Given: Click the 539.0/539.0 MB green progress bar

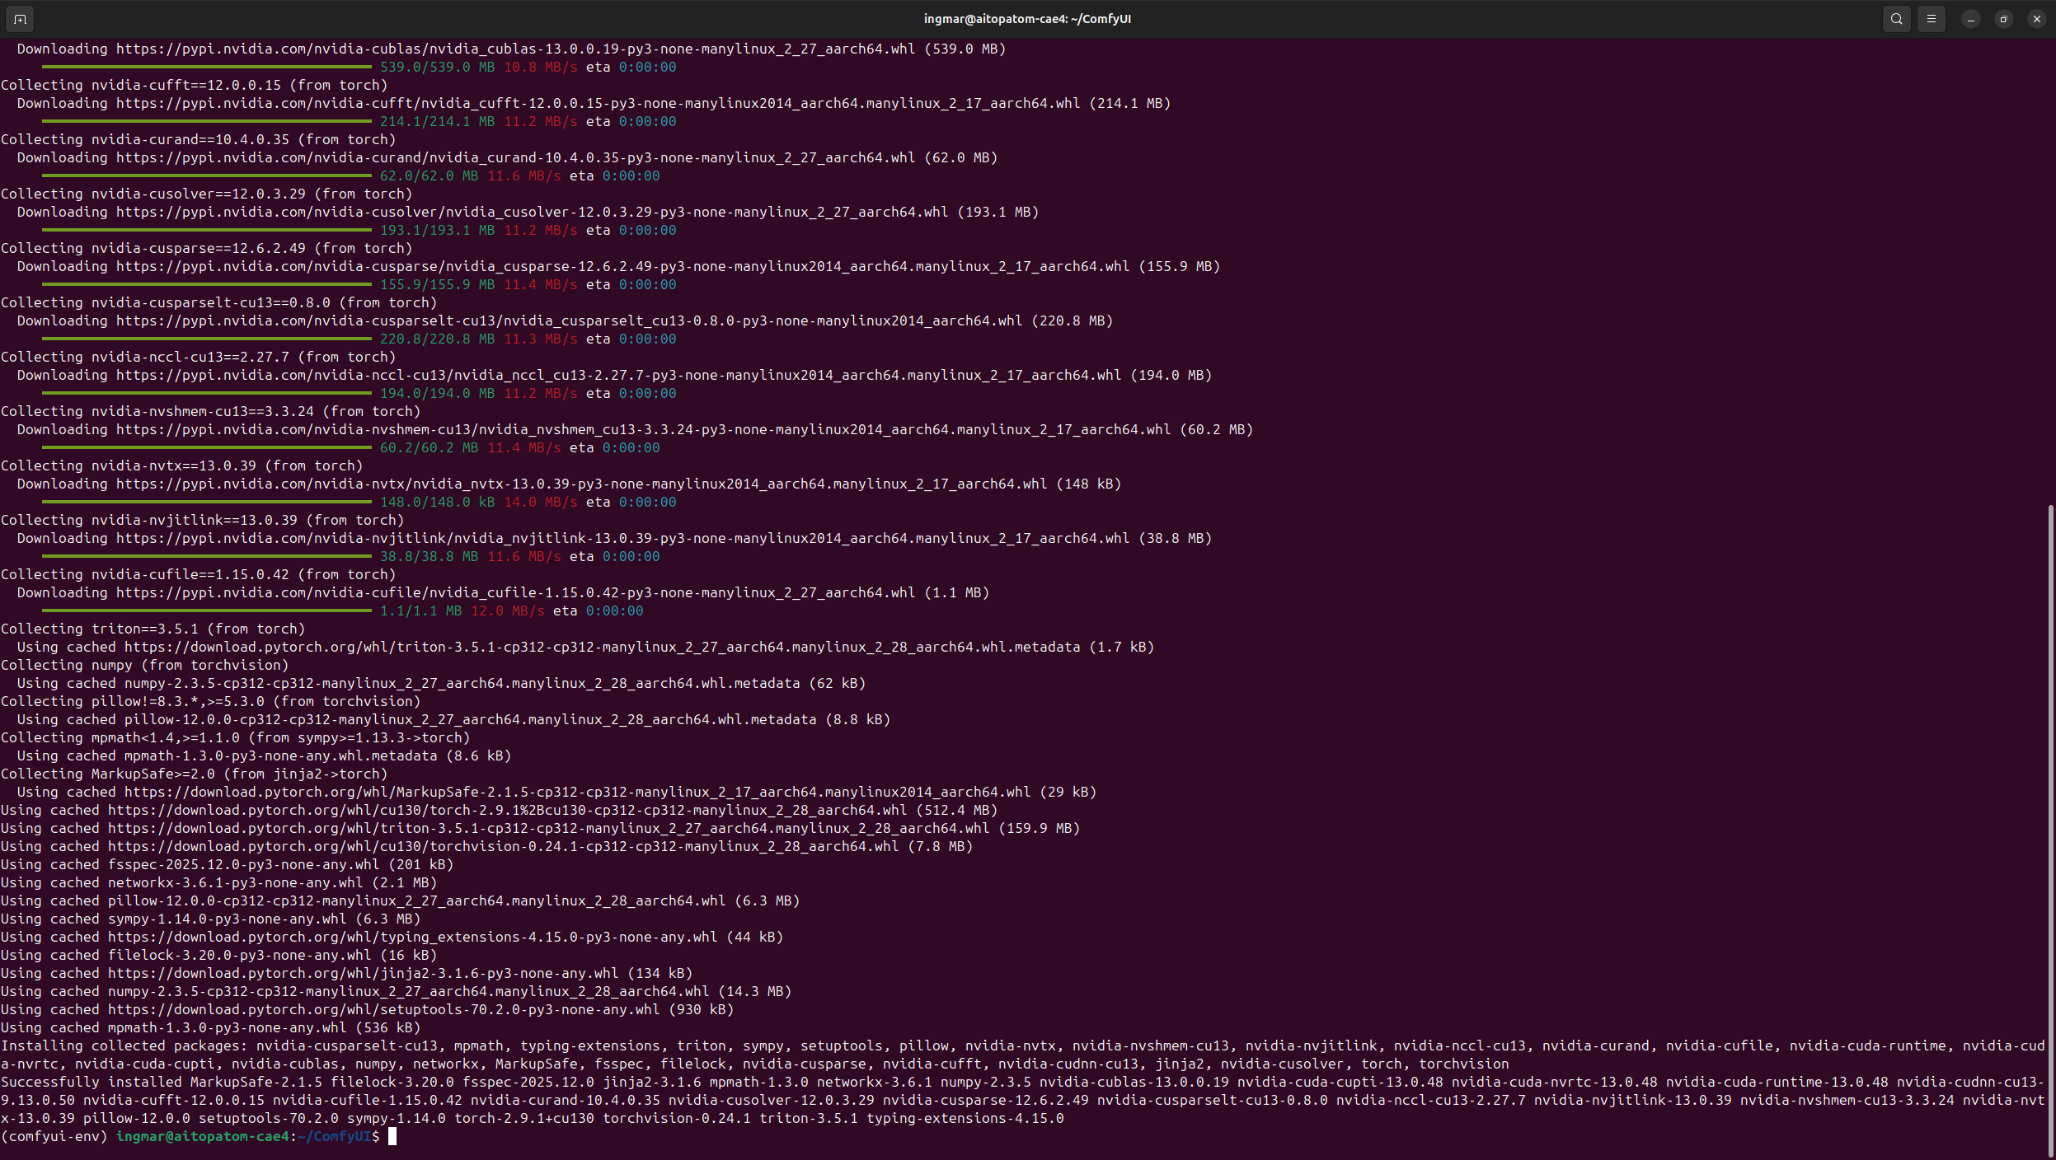Looking at the screenshot, I should tap(206, 67).
